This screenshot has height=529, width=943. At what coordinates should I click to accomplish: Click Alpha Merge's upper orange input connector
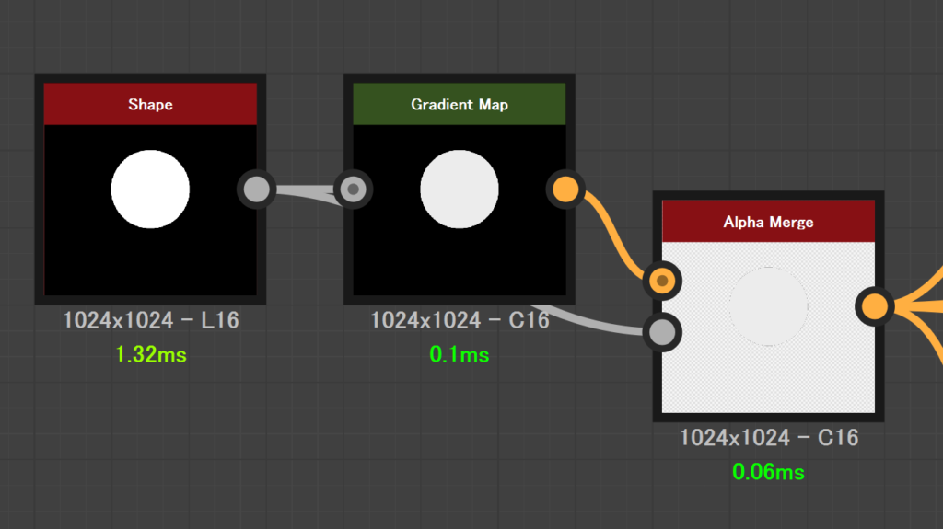661,280
